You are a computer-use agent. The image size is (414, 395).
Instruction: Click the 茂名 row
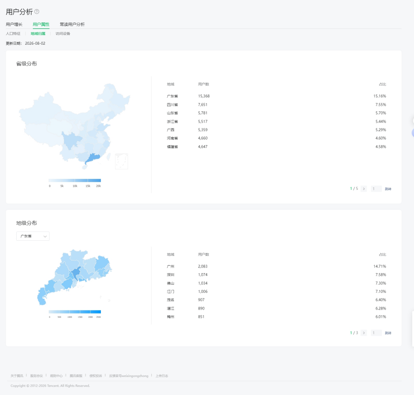tap(276, 300)
